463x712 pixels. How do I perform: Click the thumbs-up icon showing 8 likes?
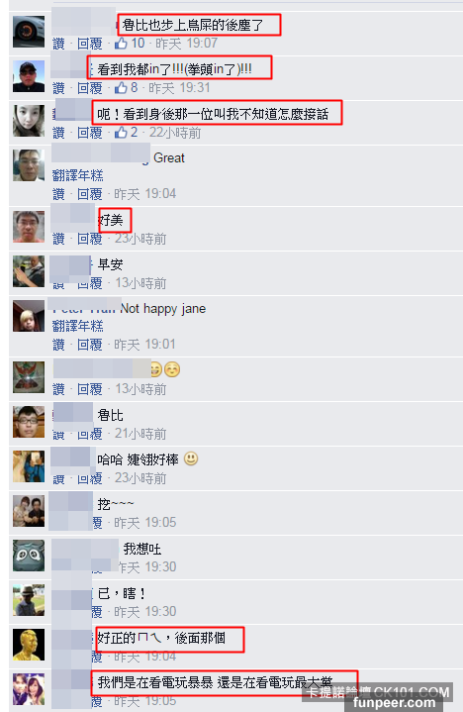[x=121, y=87]
